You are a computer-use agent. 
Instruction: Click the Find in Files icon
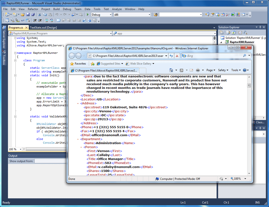[155, 15]
